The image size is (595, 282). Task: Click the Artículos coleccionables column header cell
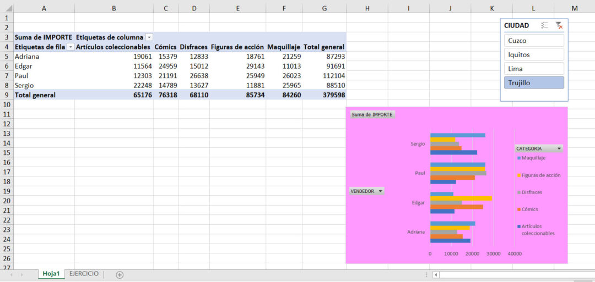click(114, 47)
